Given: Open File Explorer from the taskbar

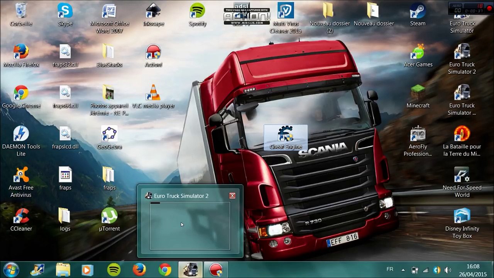Looking at the screenshot, I should (x=63, y=270).
